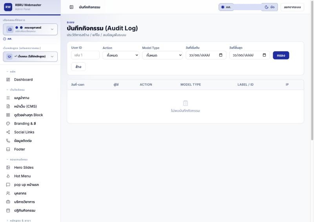Click the ล้าง clear button
314x222 pixels.
click(x=78, y=67)
